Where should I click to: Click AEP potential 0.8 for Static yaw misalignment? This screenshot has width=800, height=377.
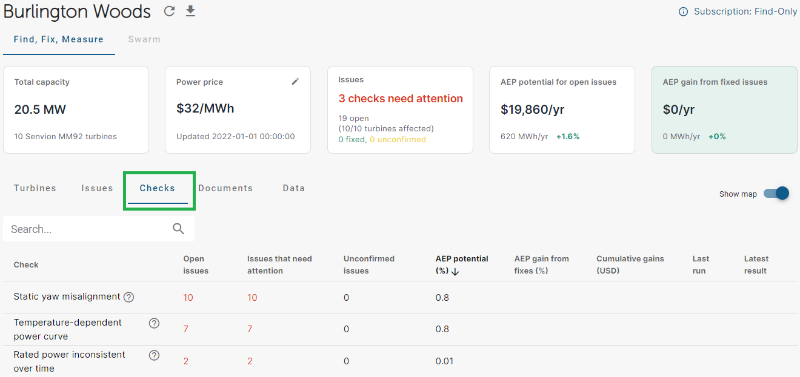tap(442, 298)
